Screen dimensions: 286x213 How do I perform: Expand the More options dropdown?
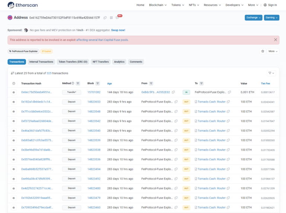pos(273,51)
